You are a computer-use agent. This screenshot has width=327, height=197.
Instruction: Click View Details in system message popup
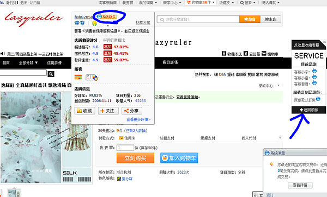(x=300, y=185)
